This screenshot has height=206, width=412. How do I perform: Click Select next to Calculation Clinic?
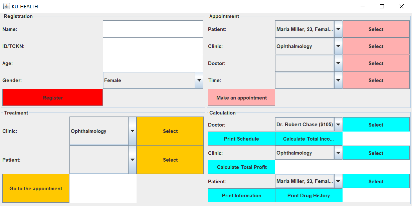376,153
